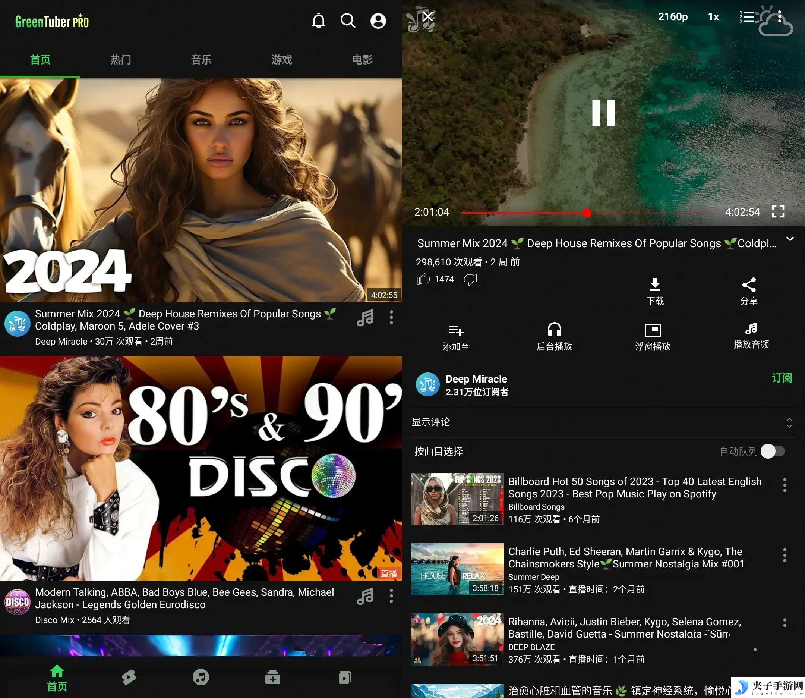Open options for Billboard Hot 50 Songs item
Screen dimensions: 805x698
click(785, 485)
